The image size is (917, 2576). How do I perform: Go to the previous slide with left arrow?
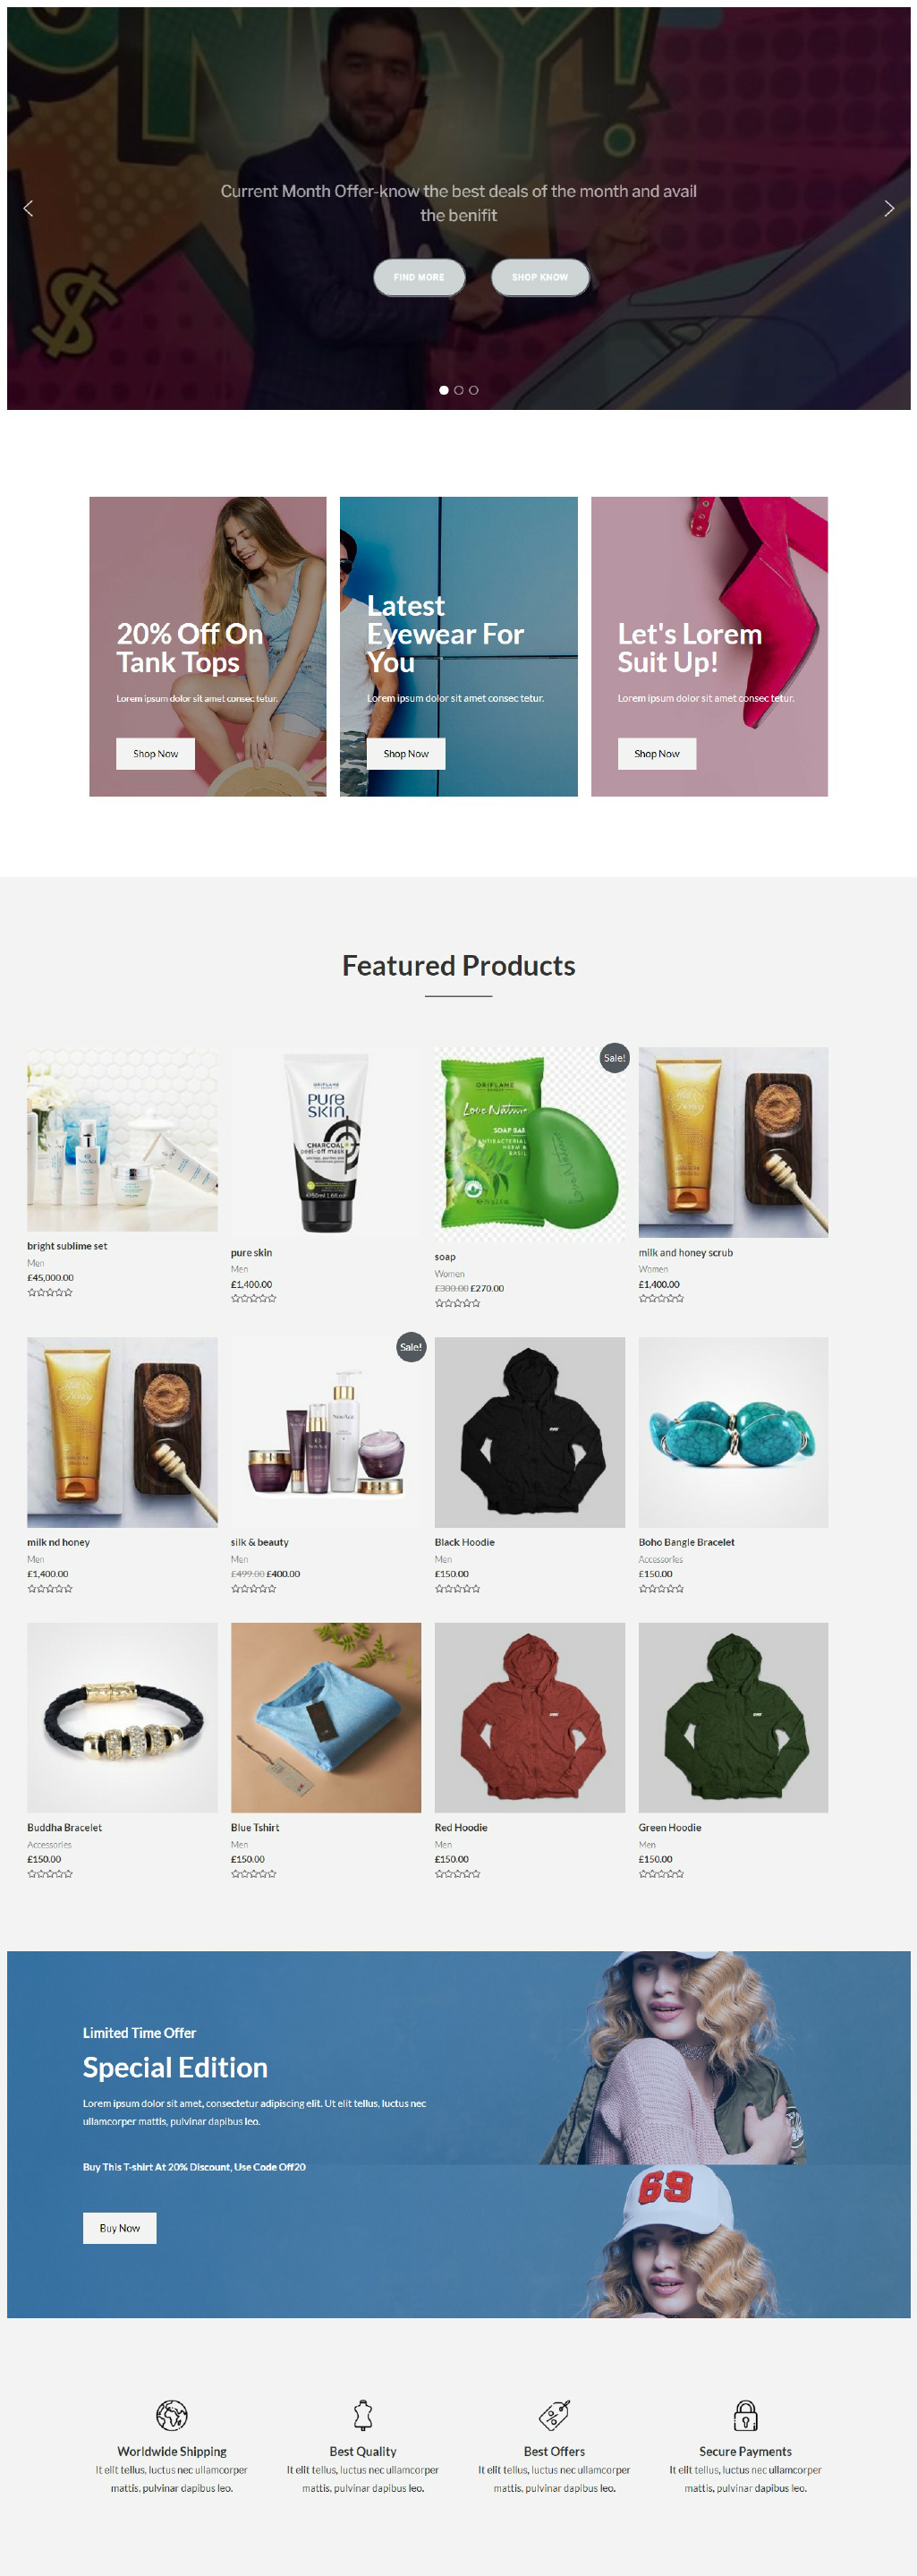coord(28,208)
